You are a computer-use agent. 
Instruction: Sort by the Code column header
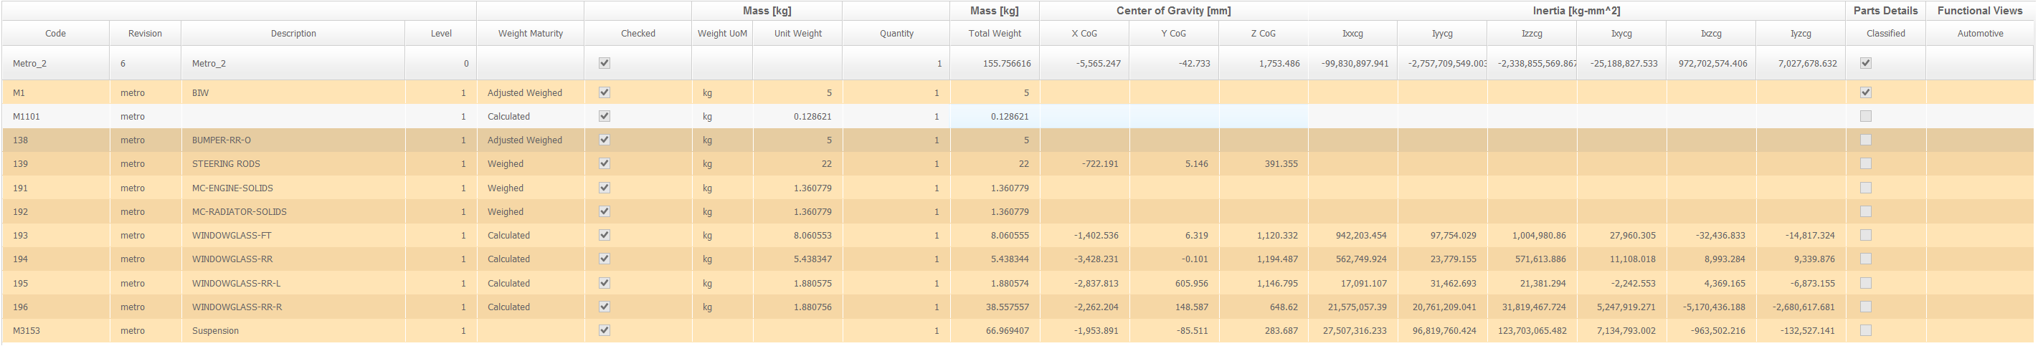point(55,33)
